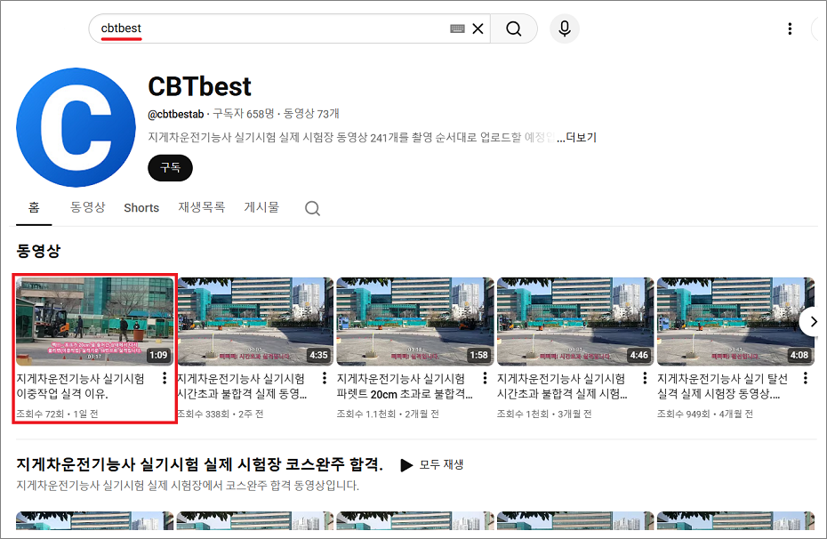827x539 pixels.
Task: Open the 1:58 video thumbnail
Action: point(415,322)
